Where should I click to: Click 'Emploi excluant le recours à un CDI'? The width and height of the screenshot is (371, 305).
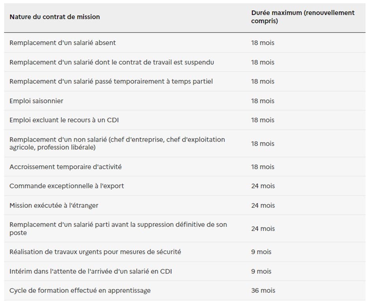pyautogui.click(x=64, y=120)
